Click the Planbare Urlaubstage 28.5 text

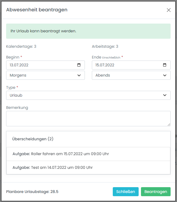coord(32,192)
